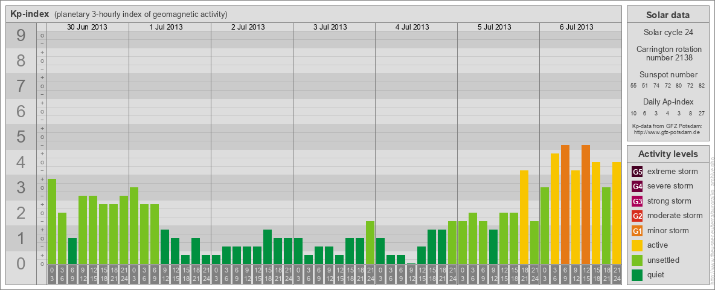Click 'Carrington rotation number 2138' text
This screenshot has width=715, height=290.
669,53
